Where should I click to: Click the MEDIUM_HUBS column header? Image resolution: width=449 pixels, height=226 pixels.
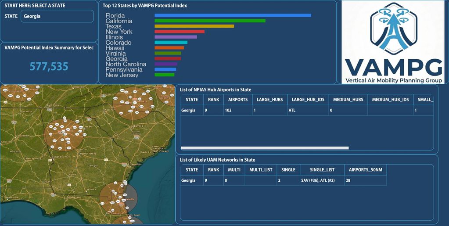[x=348, y=100]
